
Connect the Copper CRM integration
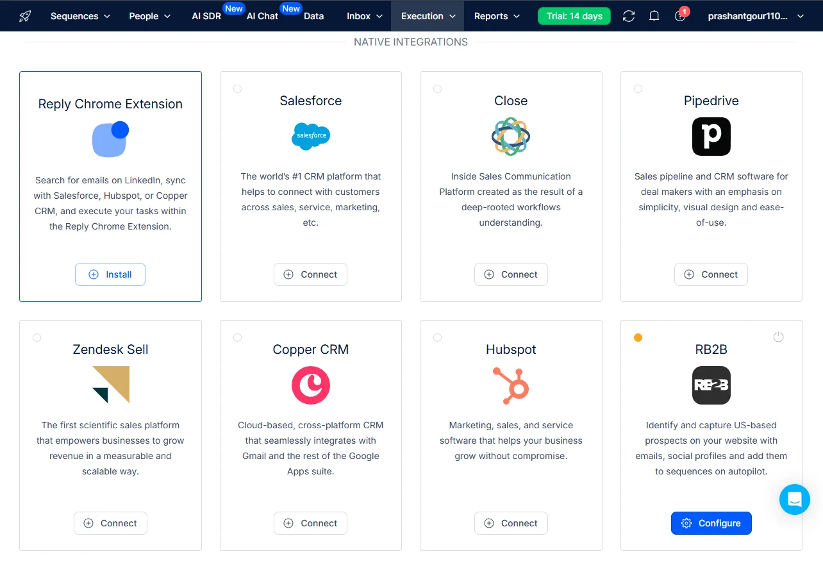tap(310, 523)
